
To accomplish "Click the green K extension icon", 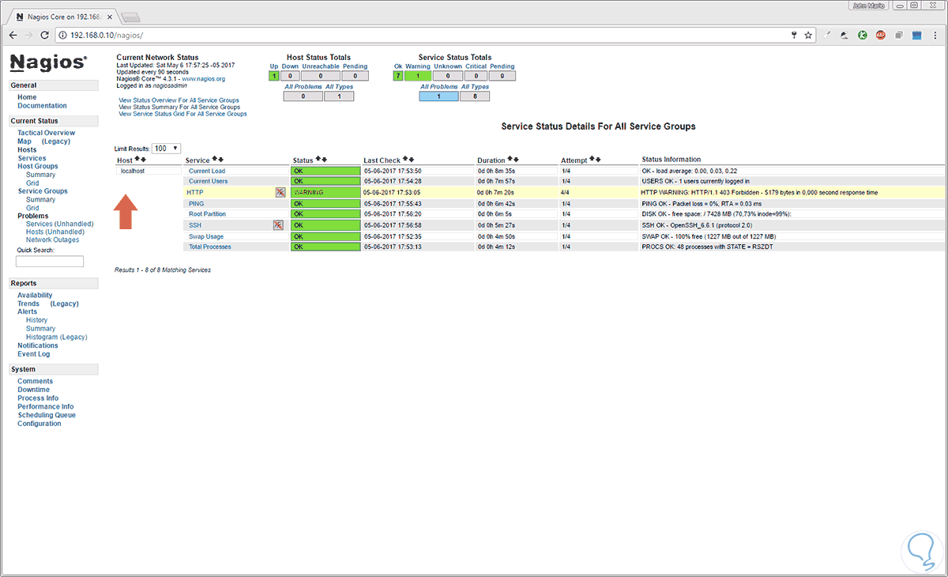I will pos(863,35).
